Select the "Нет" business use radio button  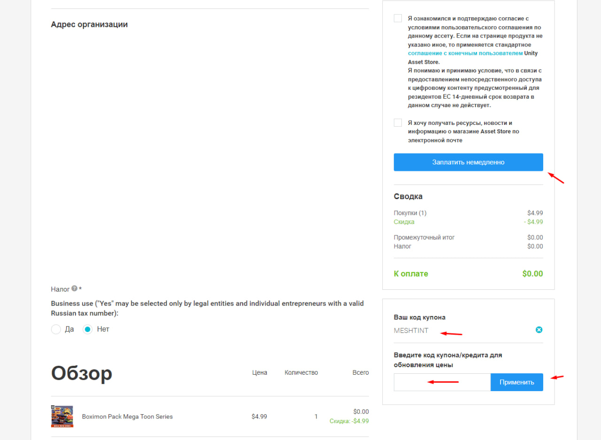tap(87, 329)
